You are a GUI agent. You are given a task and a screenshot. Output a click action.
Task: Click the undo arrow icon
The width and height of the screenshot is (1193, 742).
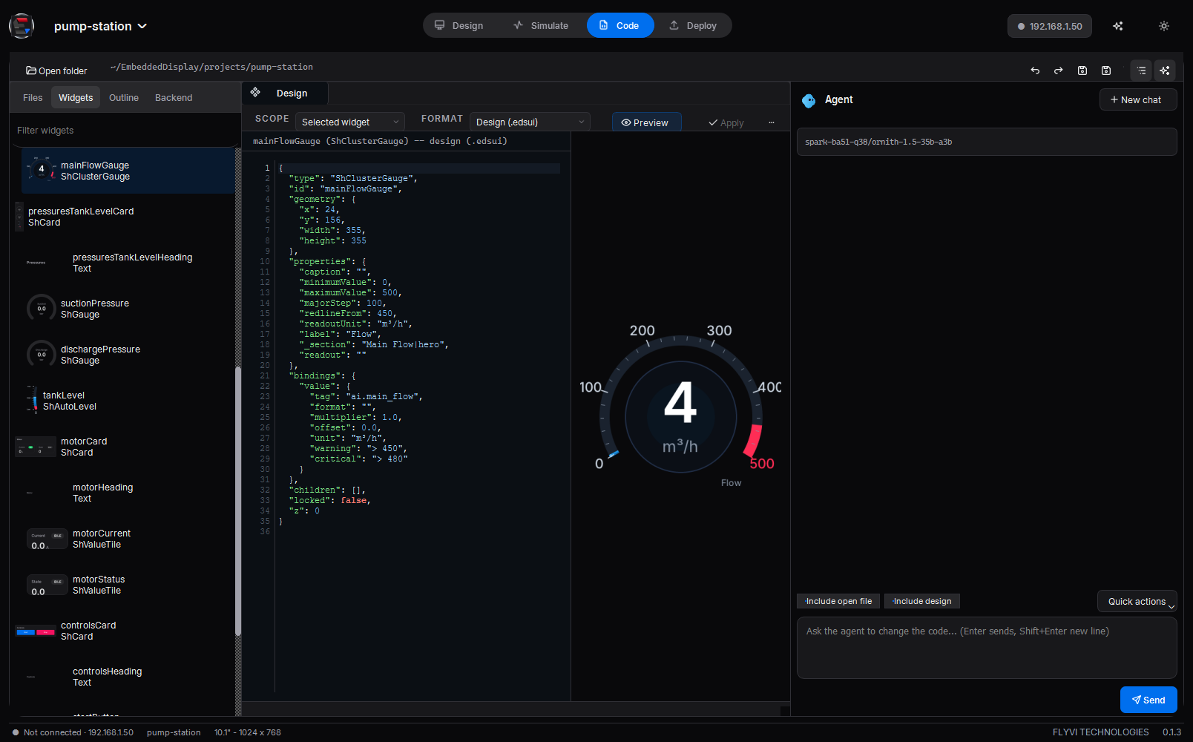point(1035,70)
